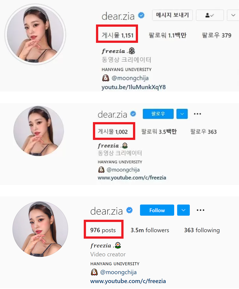Click the 메시지 보내기 button
The height and width of the screenshot is (289, 239).
click(x=173, y=15)
